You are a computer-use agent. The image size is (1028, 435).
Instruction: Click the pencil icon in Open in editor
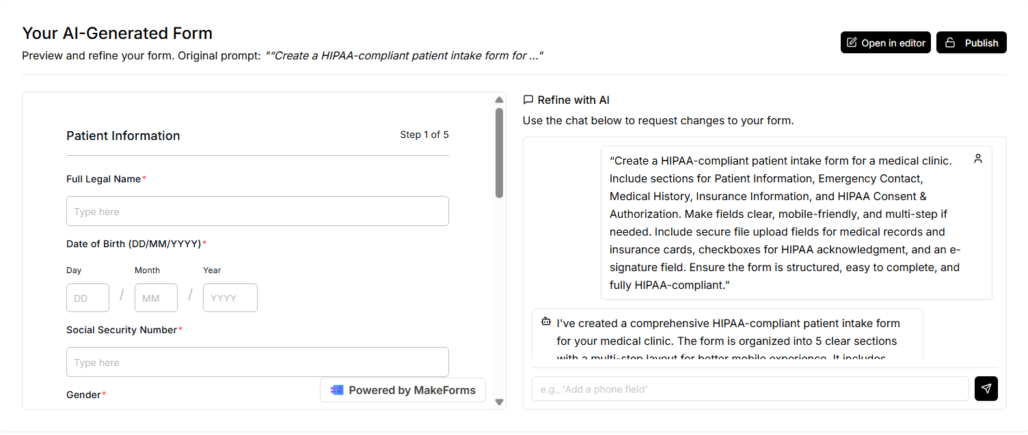pyautogui.click(x=852, y=42)
